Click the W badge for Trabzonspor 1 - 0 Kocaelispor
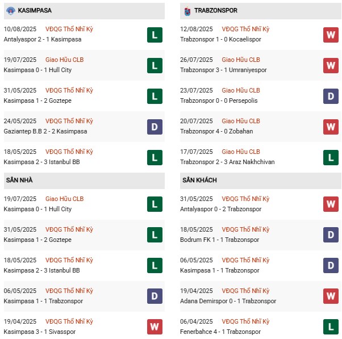Screen dimensions: 342x339 point(331,35)
